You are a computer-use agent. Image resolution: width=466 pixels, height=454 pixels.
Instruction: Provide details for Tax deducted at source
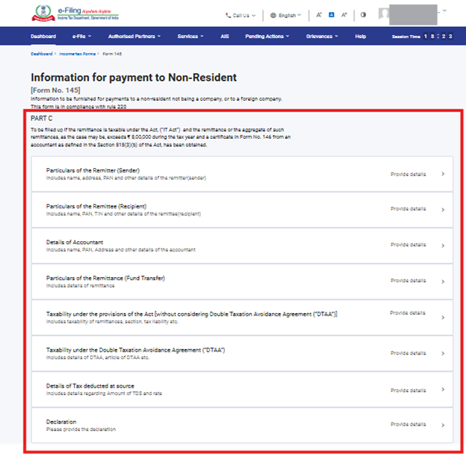point(408,388)
